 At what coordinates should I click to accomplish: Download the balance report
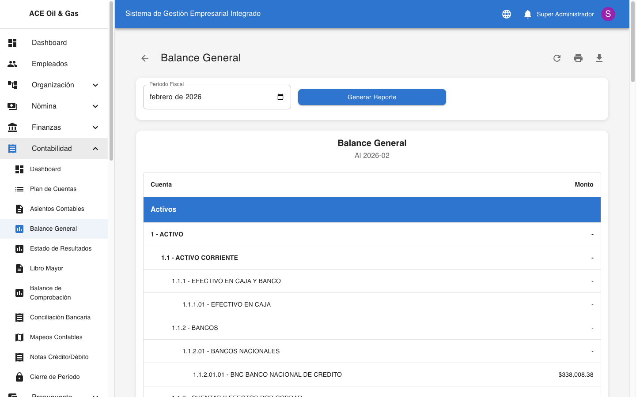(x=599, y=58)
